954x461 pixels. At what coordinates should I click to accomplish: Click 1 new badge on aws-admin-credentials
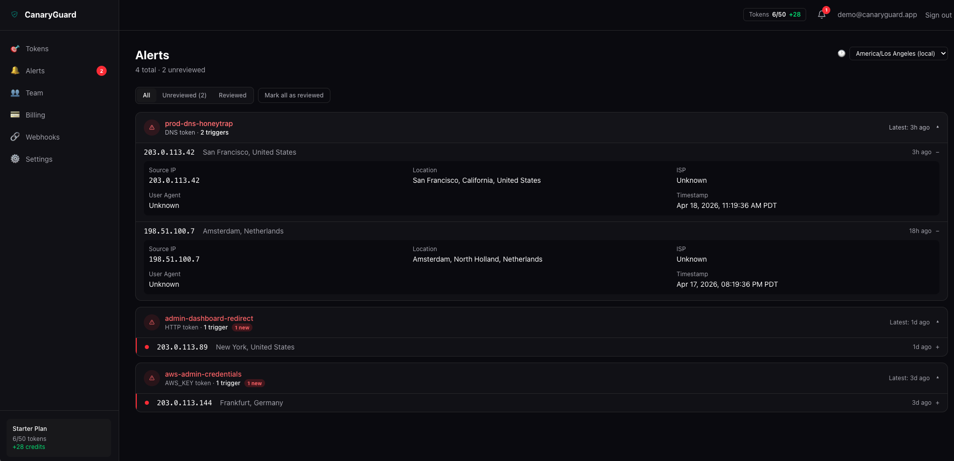coord(254,384)
